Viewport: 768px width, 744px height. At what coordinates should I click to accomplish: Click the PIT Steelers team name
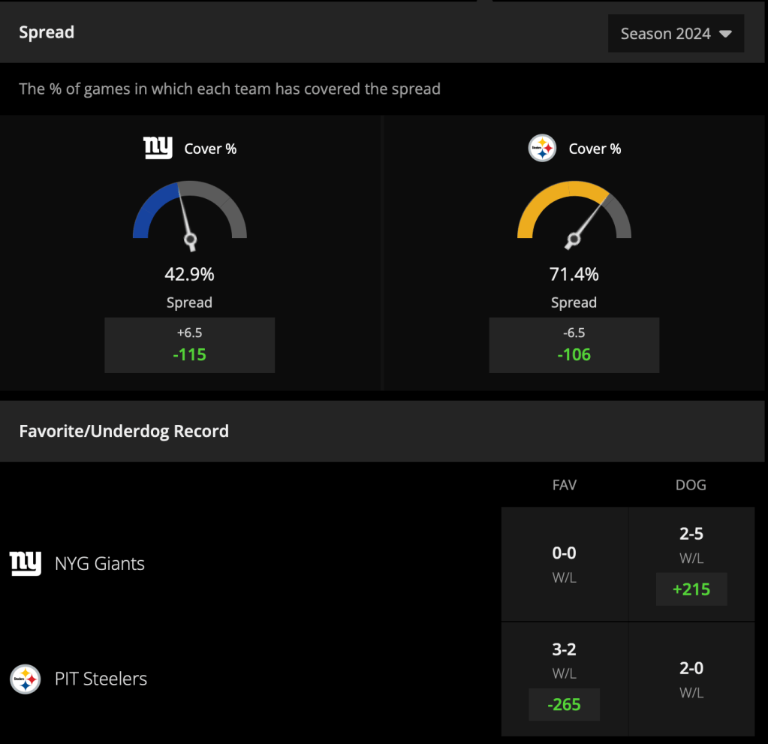[101, 679]
